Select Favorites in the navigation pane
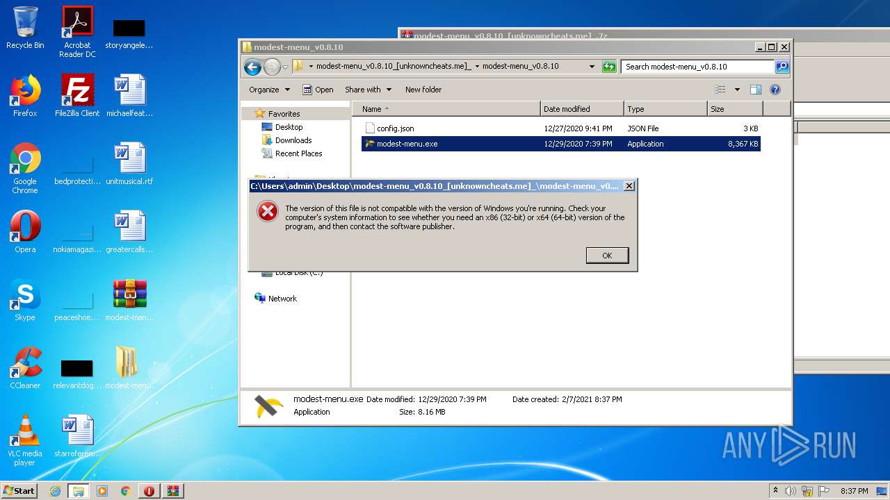The width and height of the screenshot is (890, 500). tap(284, 114)
